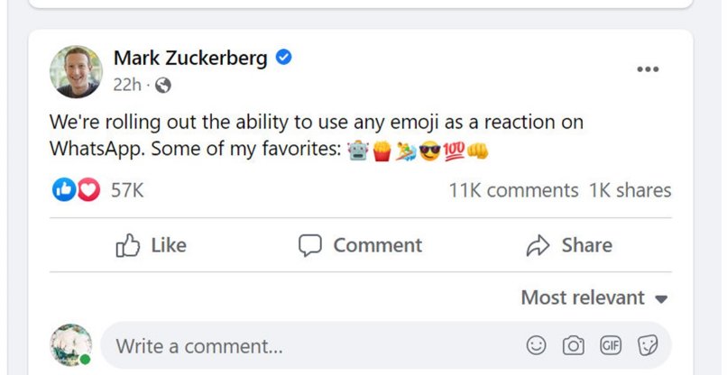The width and height of the screenshot is (727, 375).
Task: Click the red heart reaction icon
Action: 87,190
